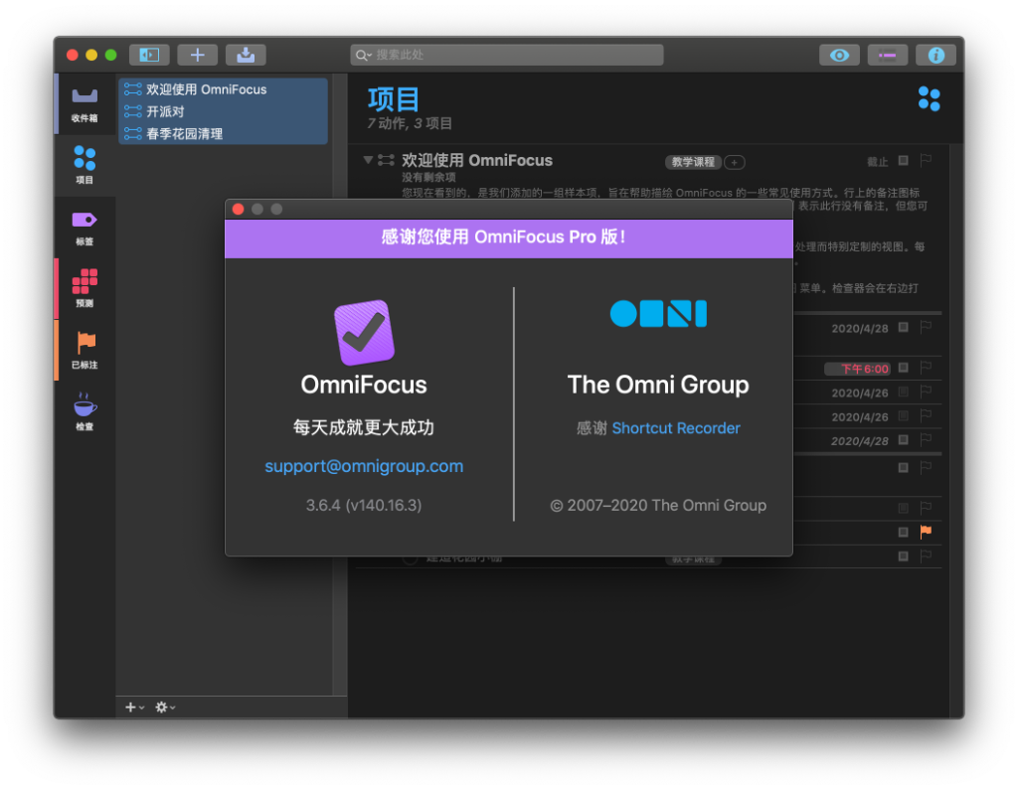The height and width of the screenshot is (790, 1018).
Task: Click the 截止 due field on the project row
Action: pos(878,162)
